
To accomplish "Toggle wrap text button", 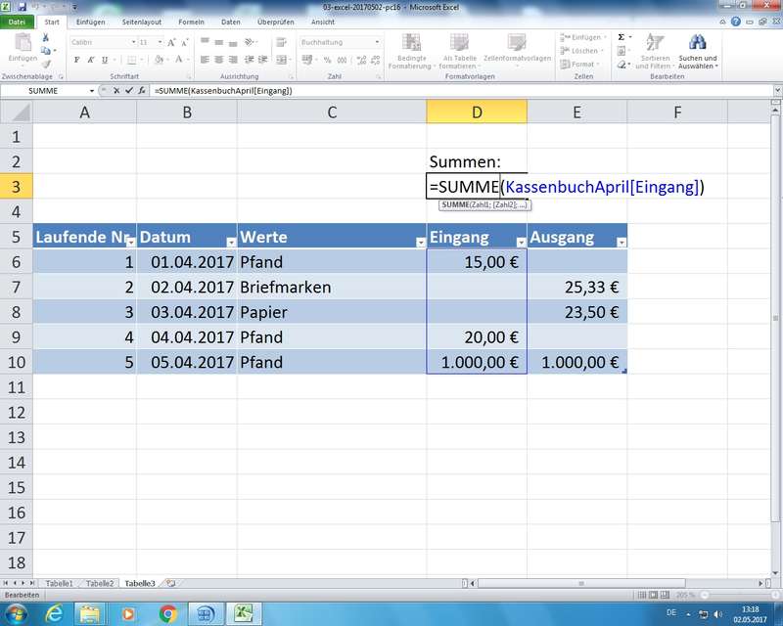I will (281, 43).
